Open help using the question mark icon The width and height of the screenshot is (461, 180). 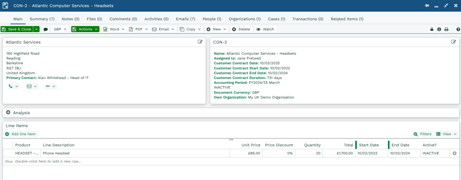coord(458,29)
